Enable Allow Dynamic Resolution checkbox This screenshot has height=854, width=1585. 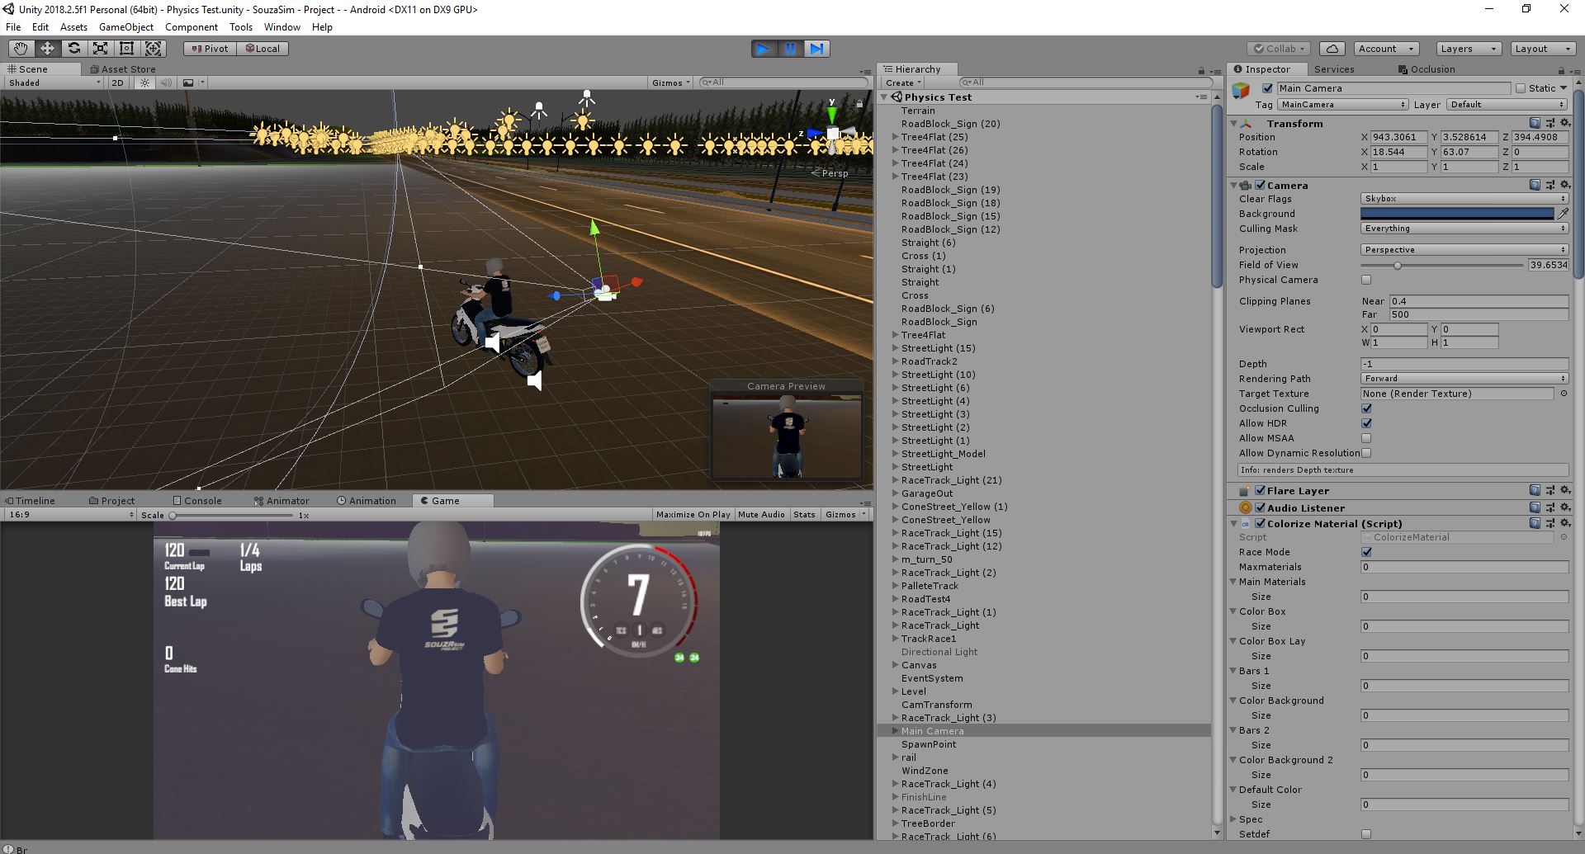click(1366, 453)
